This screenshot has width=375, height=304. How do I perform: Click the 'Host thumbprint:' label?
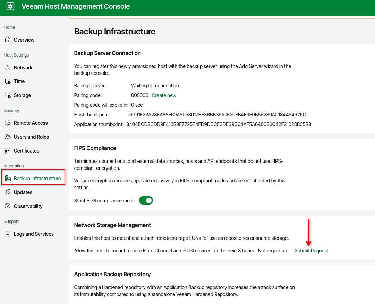coord(92,115)
